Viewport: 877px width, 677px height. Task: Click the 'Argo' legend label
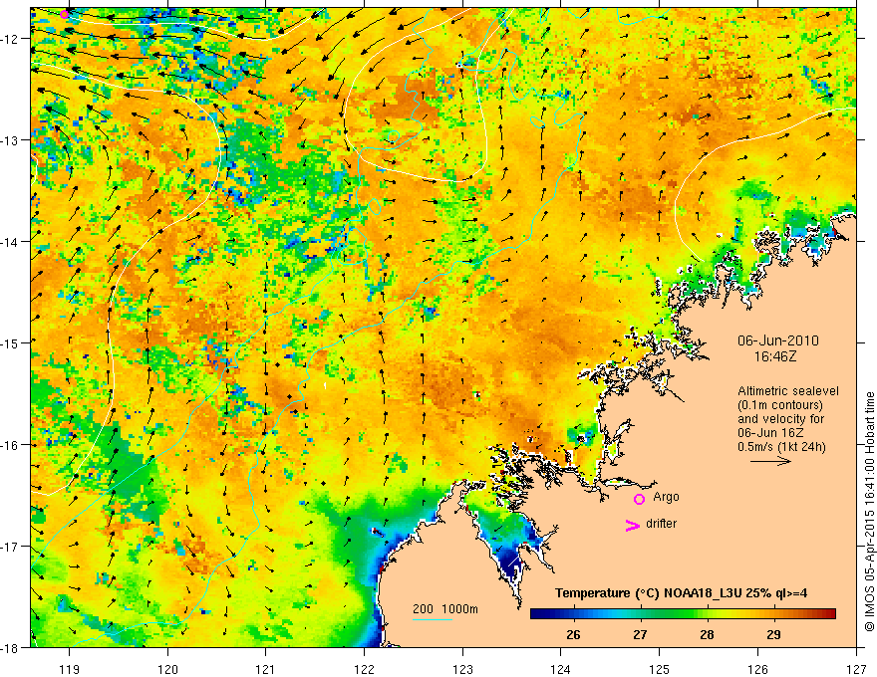click(x=666, y=497)
